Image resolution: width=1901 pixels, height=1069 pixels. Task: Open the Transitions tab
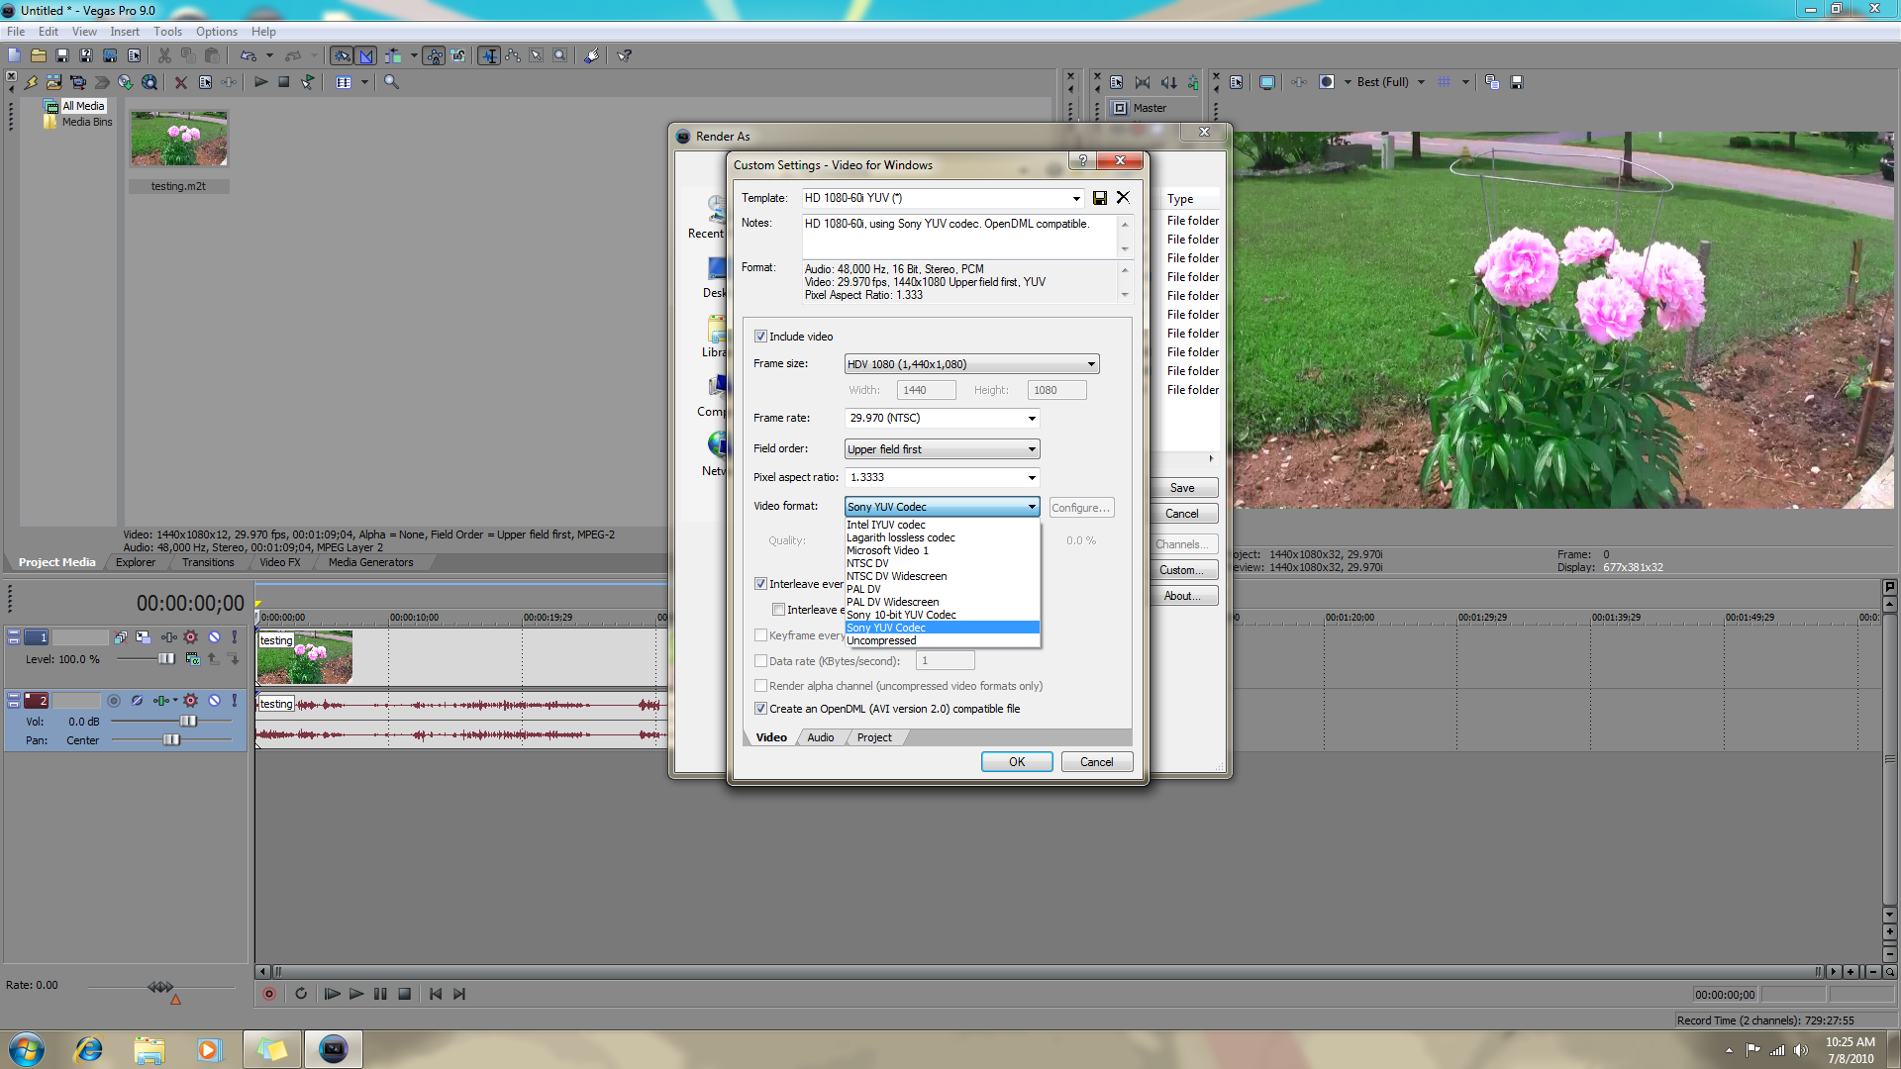click(x=208, y=562)
